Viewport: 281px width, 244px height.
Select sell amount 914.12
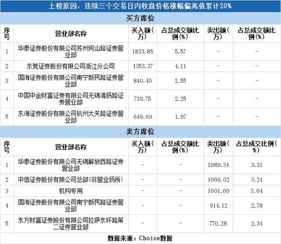(x=218, y=205)
